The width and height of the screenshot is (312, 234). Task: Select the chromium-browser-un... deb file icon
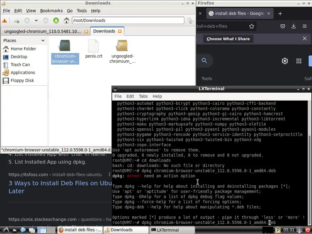click(65, 52)
